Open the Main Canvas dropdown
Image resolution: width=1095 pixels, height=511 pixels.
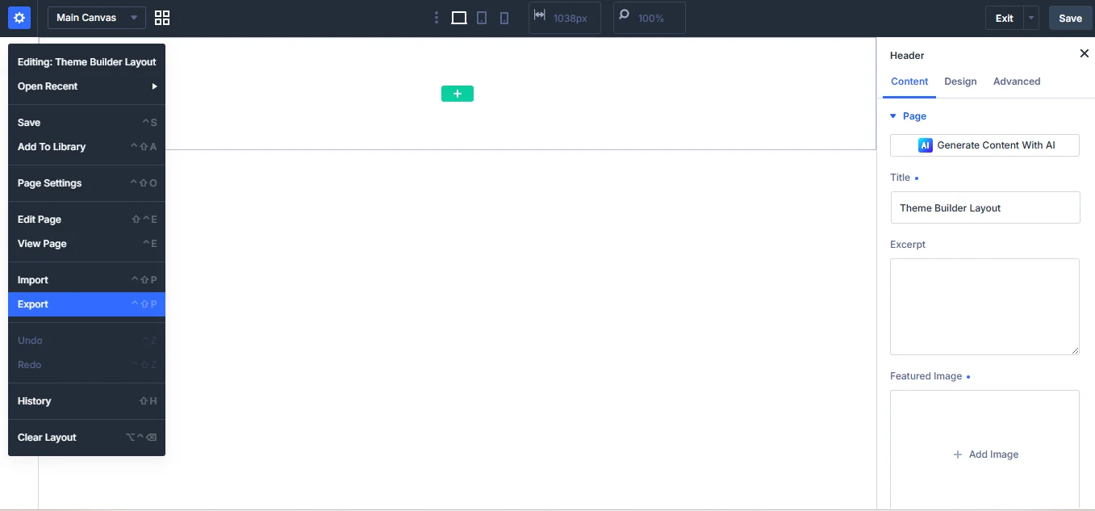click(x=97, y=18)
